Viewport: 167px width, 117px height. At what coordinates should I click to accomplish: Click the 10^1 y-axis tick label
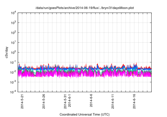click(14, 42)
